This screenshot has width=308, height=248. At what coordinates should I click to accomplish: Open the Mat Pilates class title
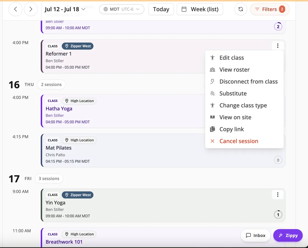point(59,148)
